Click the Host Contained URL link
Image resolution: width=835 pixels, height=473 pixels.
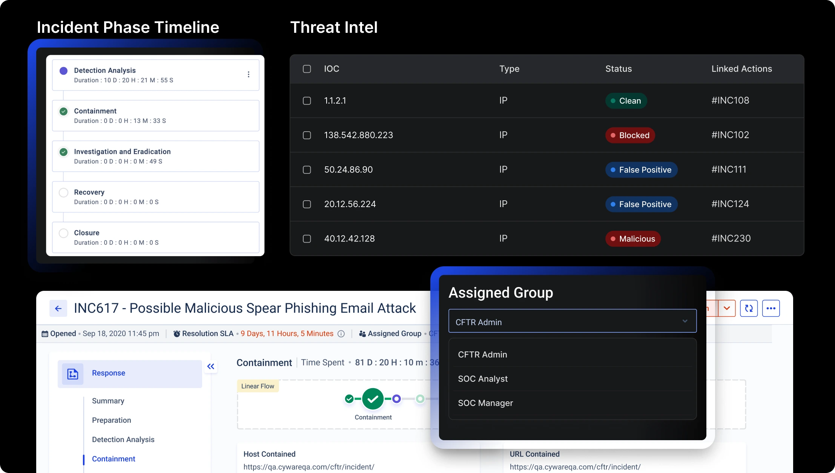(x=309, y=467)
